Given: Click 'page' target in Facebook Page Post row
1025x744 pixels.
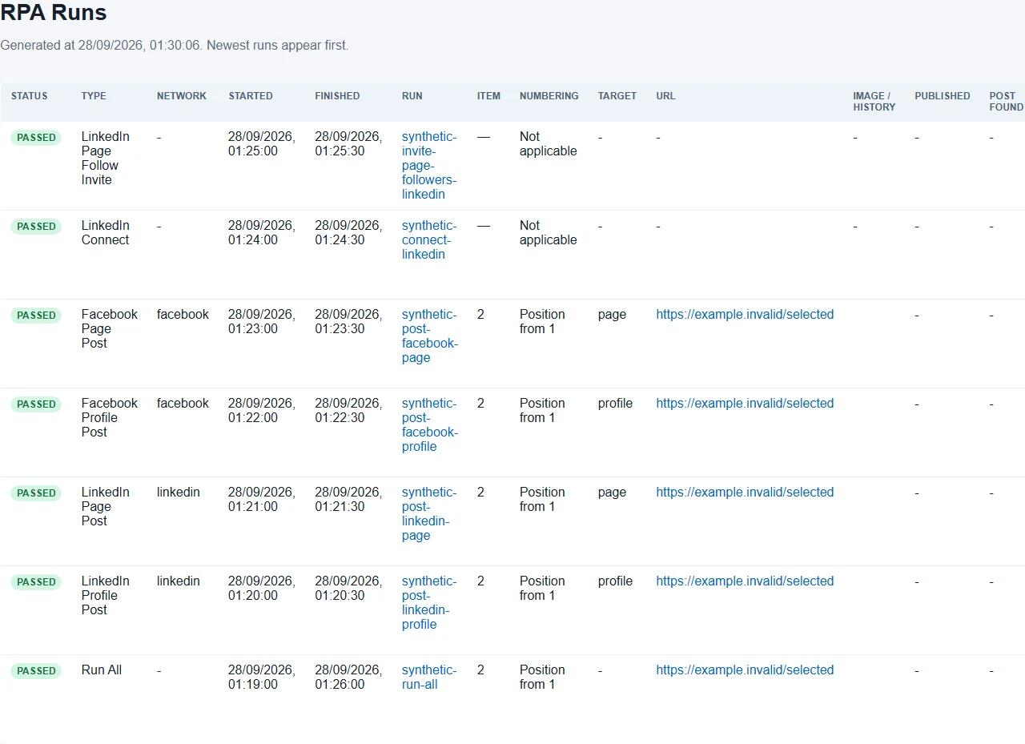Looking at the screenshot, I should pos(612,315).
